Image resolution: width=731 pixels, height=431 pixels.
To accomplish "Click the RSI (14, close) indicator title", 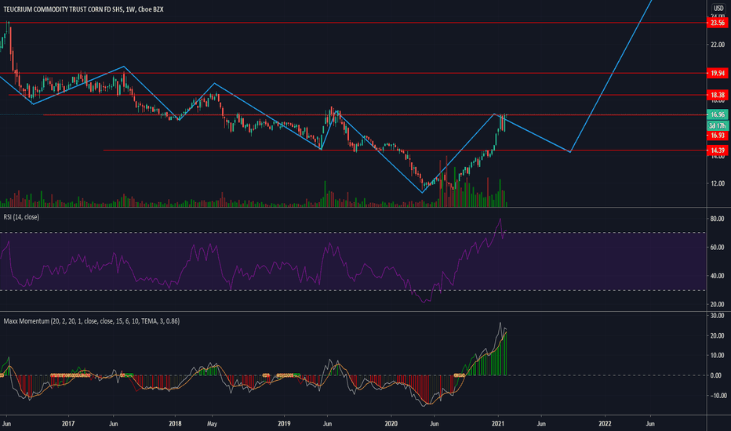I will 21,217.
